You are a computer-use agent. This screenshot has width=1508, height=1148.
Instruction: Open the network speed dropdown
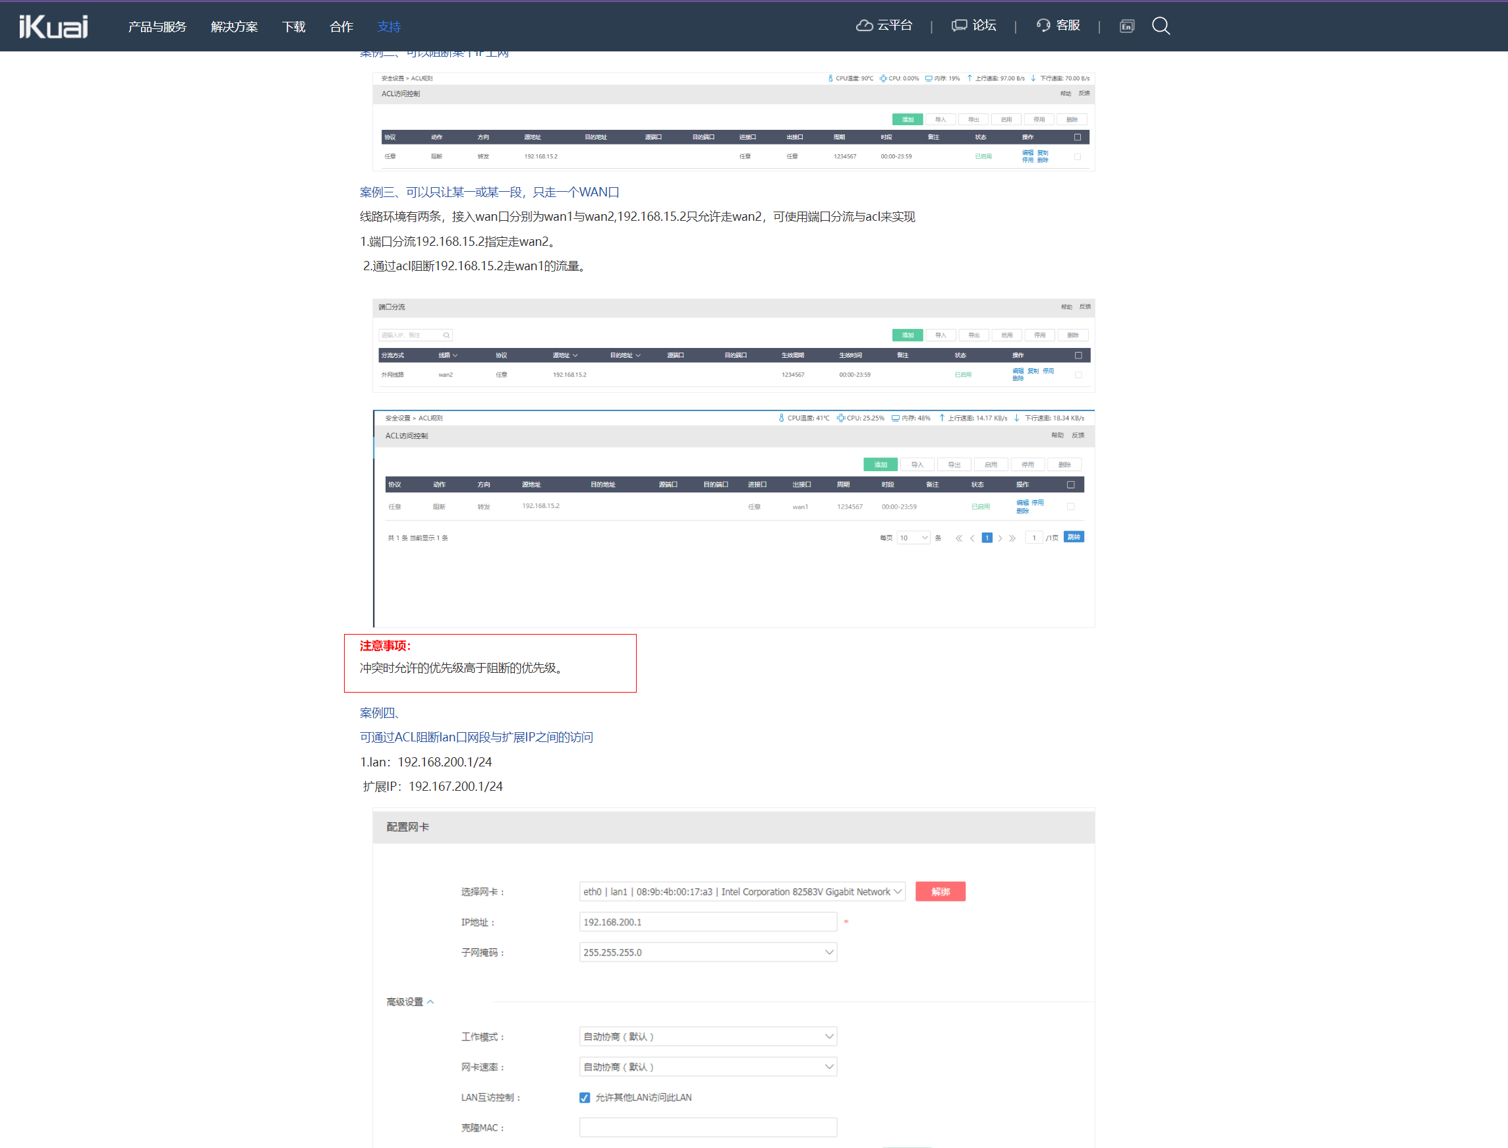click(x=707, y=1067)
